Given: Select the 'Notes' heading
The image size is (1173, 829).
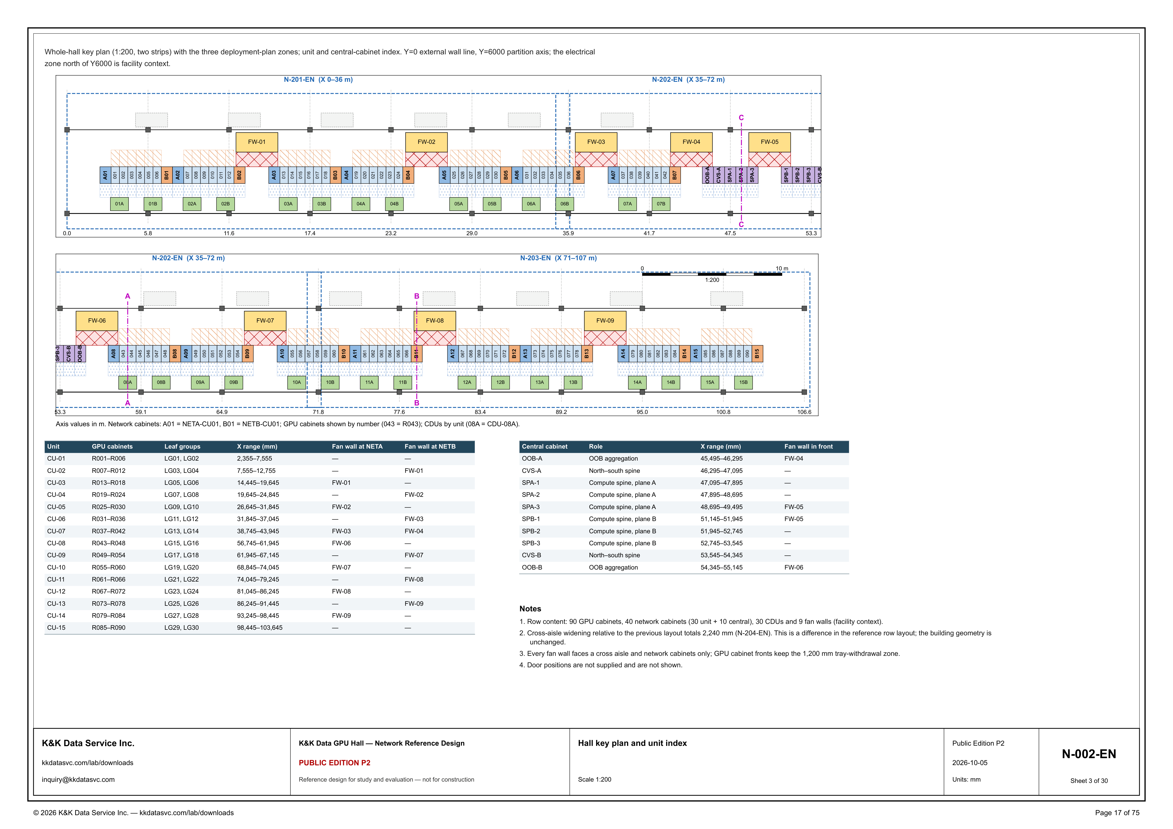Looking at the screenshot, I should [x=530, y=609].
